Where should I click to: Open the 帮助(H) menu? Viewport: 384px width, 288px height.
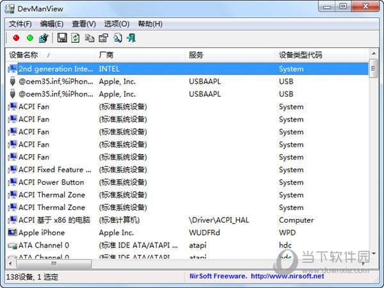150,24
